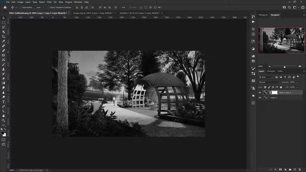Select the Move tool in the toolbox
Viewport: 306px width, 172px height.
[3, 18]
